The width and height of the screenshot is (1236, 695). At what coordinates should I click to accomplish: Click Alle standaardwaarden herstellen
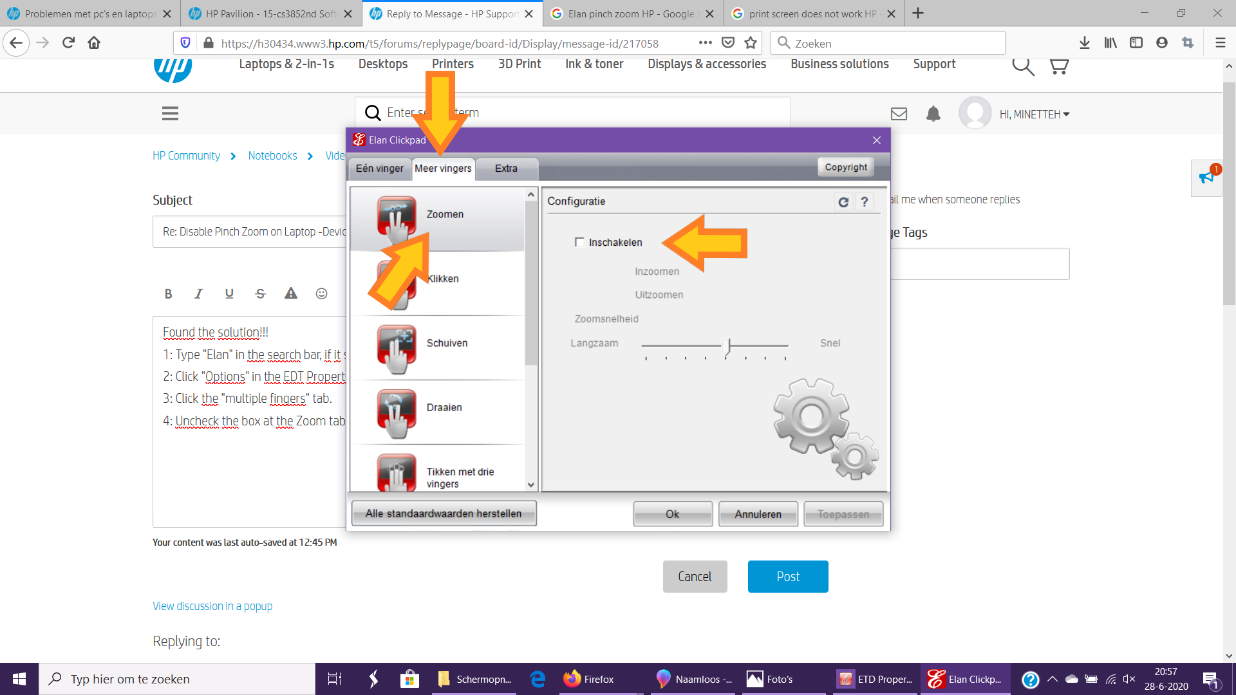click(444, 513)
